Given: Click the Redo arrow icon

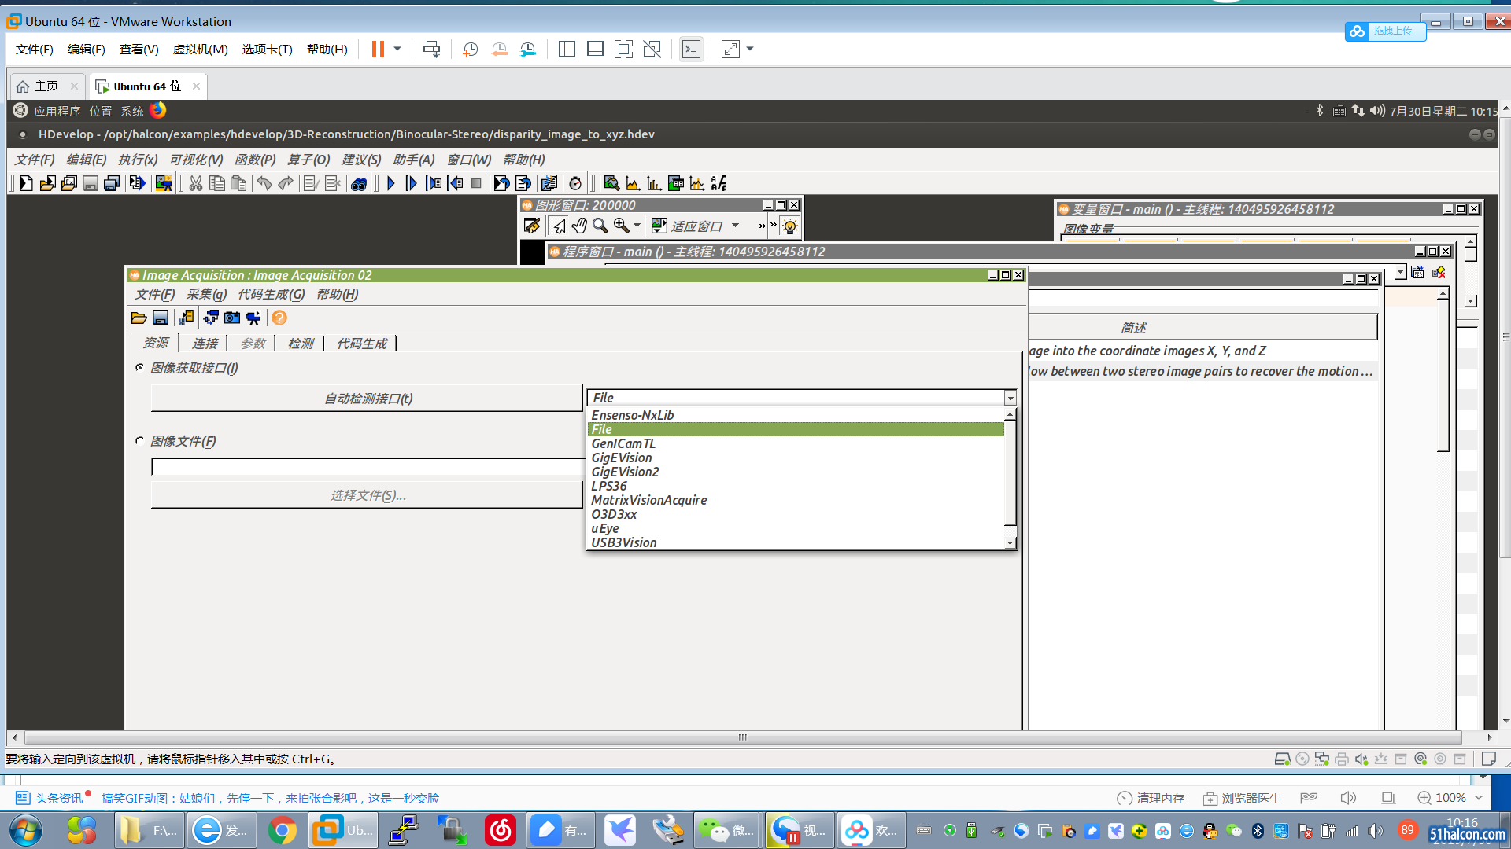Looking at the screenshot, I should [286, 183].
